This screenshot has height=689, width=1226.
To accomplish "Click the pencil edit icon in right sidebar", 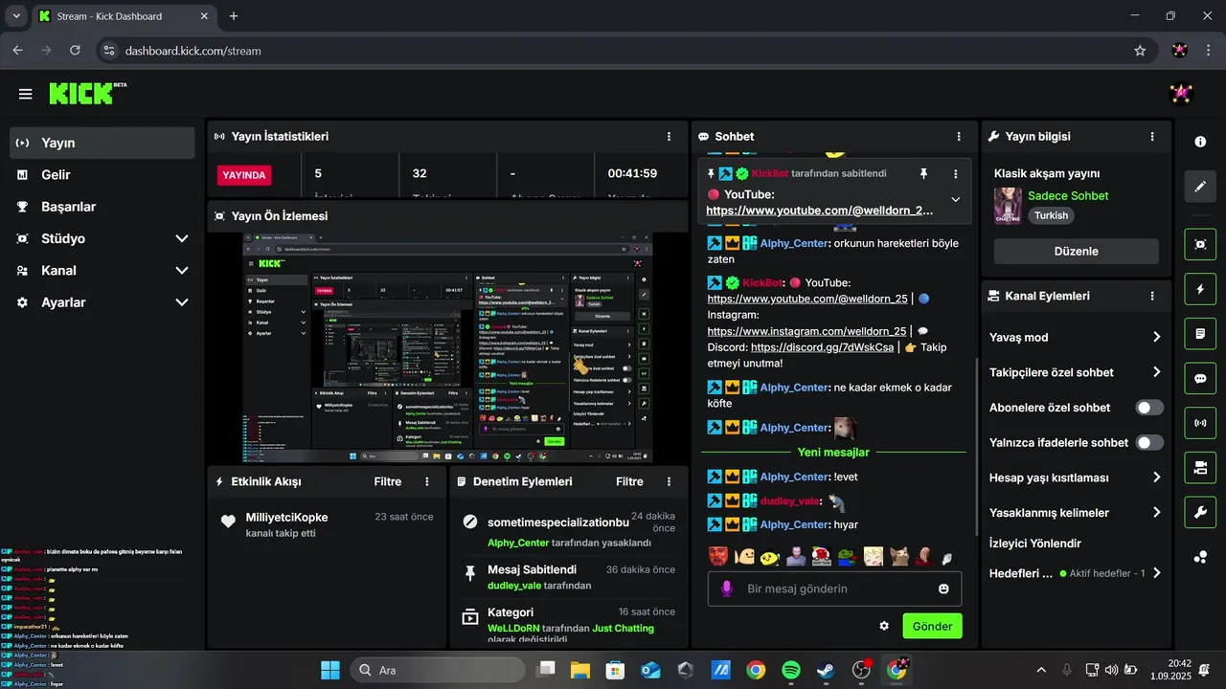I will [x=1200, y=187].
